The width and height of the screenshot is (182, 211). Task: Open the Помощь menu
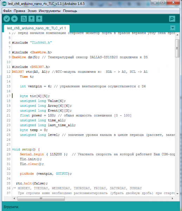tap(70, 11)
